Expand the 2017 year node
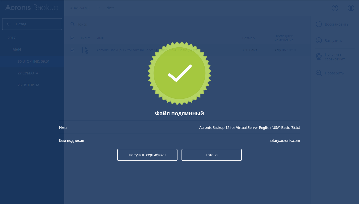 [12, 38]
